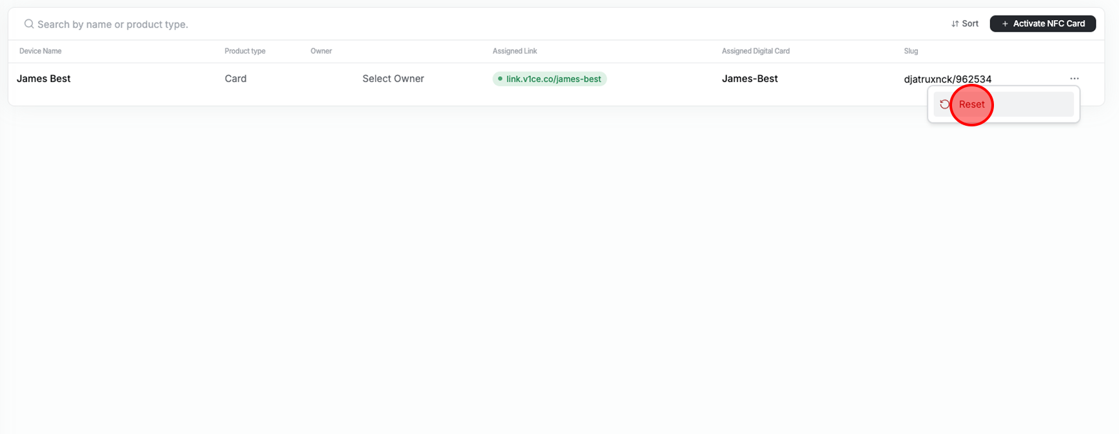The image size is (1119, 434).
Task: Click the Owner column header
Action: (x=321, y=51)
